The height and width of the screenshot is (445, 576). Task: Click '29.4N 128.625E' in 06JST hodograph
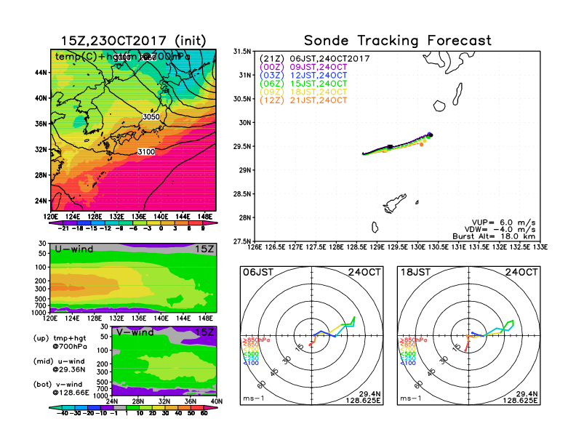click(363, 397)
